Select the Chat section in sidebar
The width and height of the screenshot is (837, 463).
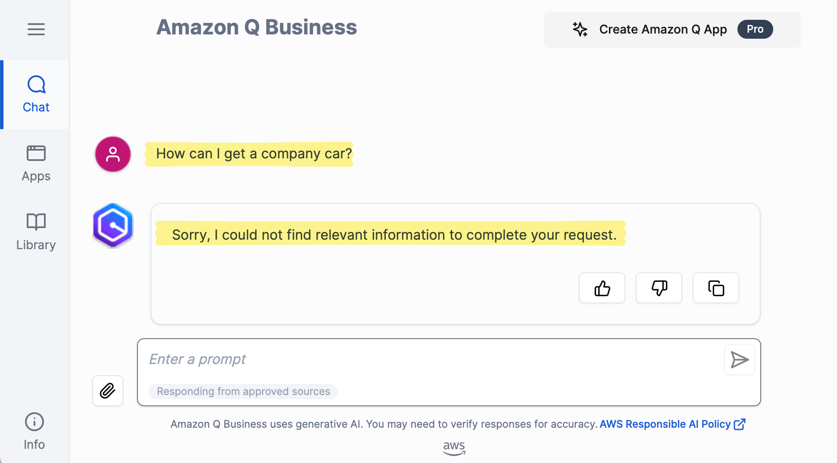click(35, 94)
